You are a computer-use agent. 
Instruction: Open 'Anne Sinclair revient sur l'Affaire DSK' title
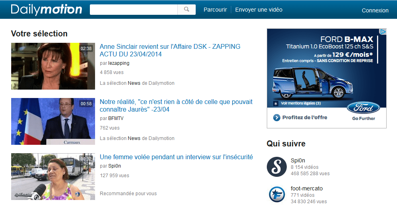pos(170,50)
